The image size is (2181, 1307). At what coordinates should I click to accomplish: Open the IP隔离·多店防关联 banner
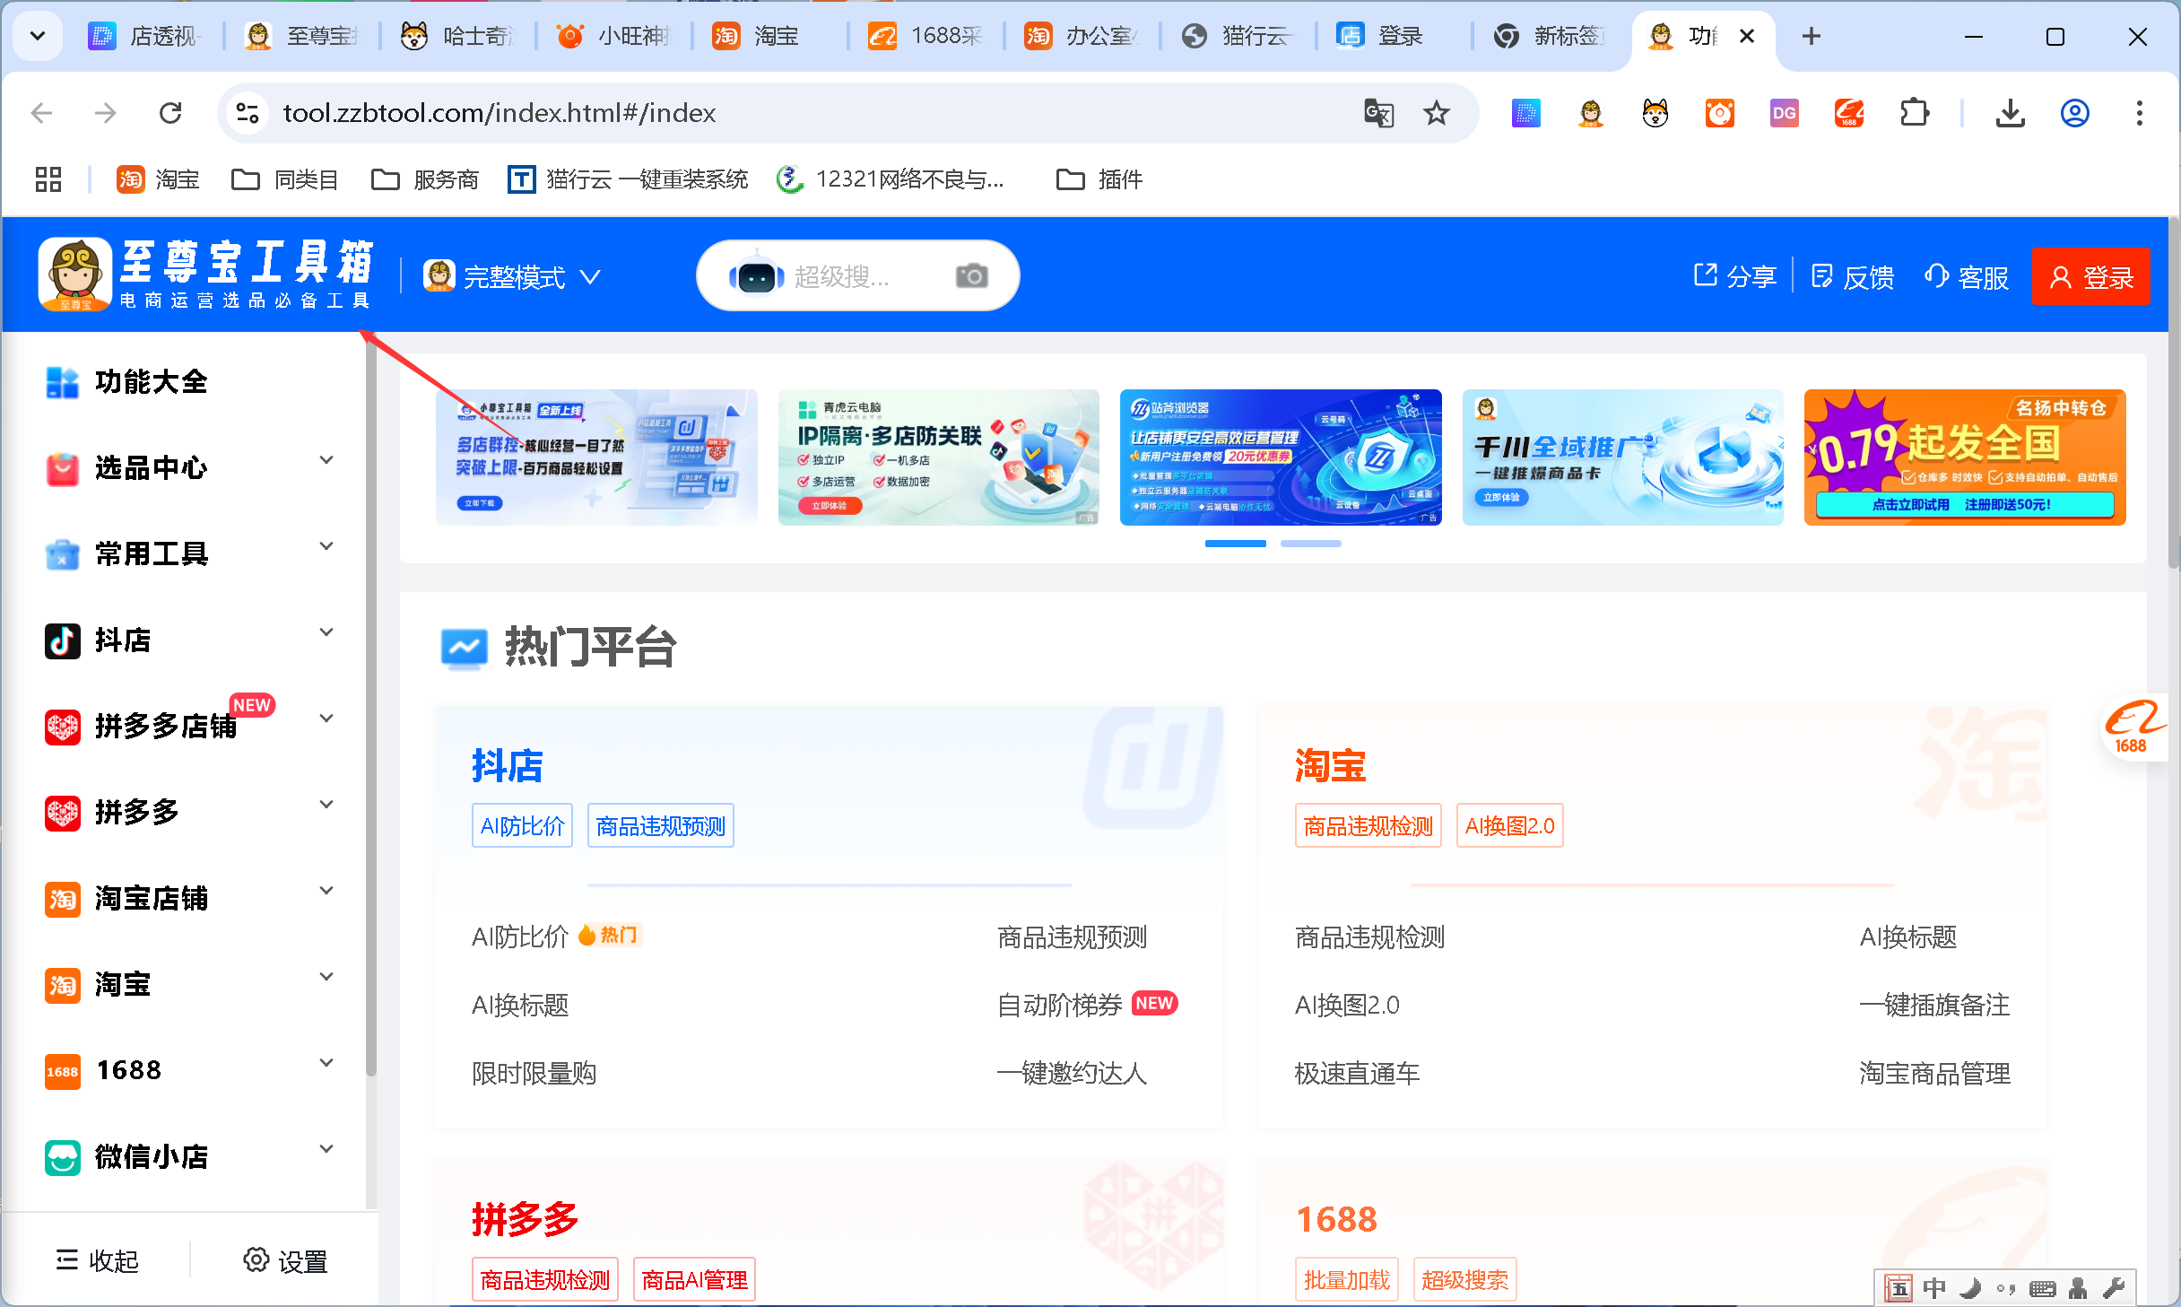point(938,457)
